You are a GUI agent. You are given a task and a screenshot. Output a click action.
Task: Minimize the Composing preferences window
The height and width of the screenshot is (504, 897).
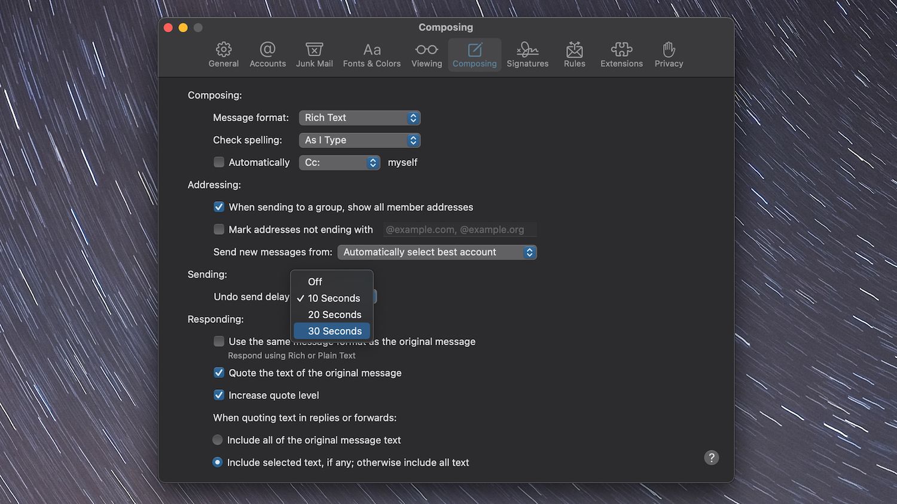click(183, 27)
